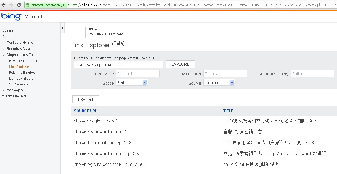Collapse Diagnostics & Tools section

3,55
